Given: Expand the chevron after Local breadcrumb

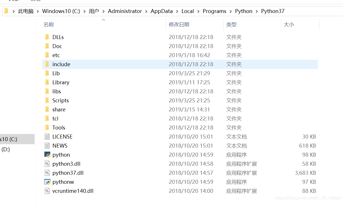Looking at the screenshot, I should [198, 11].
